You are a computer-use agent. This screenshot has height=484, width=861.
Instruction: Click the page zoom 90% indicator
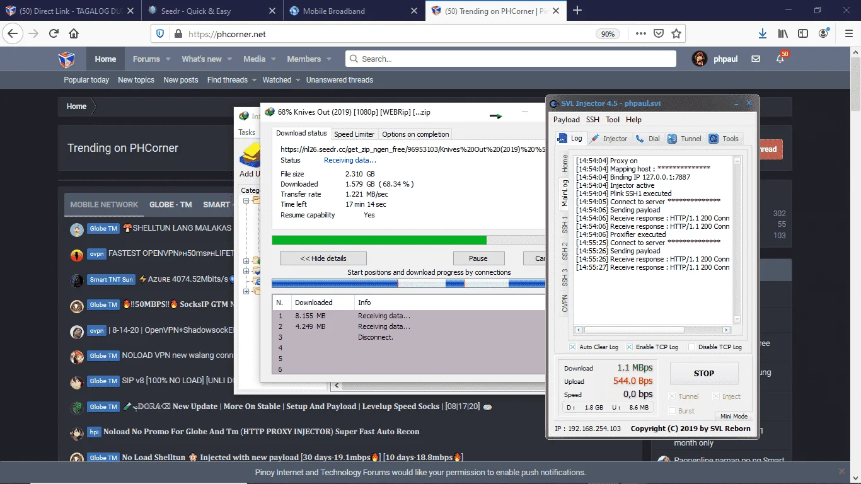608,34
